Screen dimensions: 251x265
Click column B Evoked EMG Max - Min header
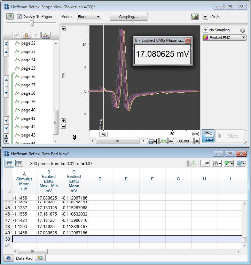(x=49, y=181)
